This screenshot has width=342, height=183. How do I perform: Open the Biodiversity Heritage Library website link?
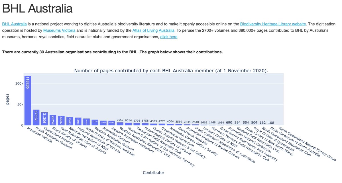click(273, 24)
